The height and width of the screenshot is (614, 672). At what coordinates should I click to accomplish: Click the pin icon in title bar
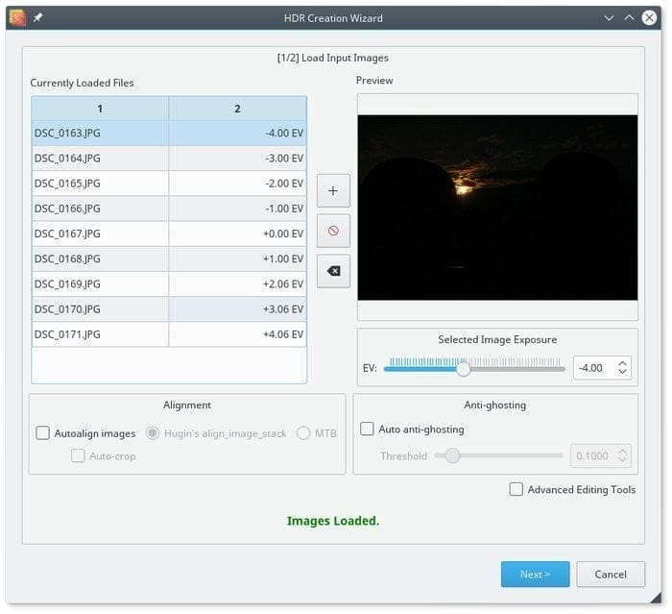37,17
